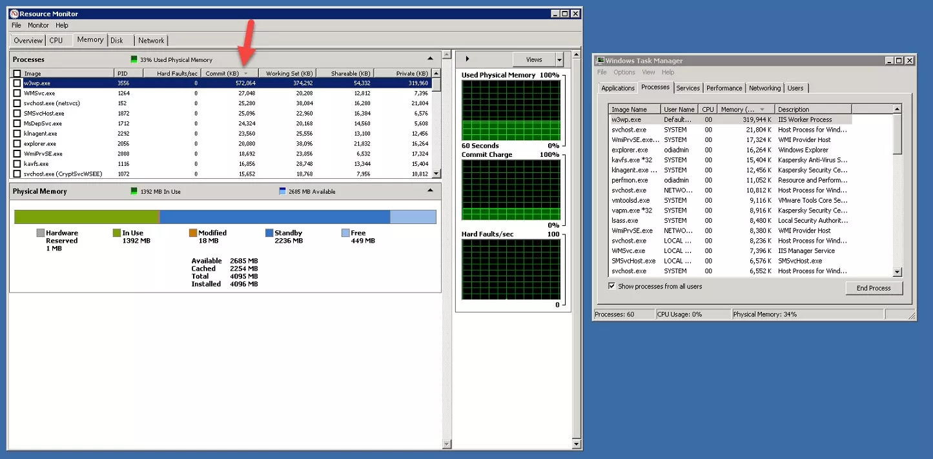Click the processes list scroll-down arrow
This screenshot has width=933, height=459.
436,174
